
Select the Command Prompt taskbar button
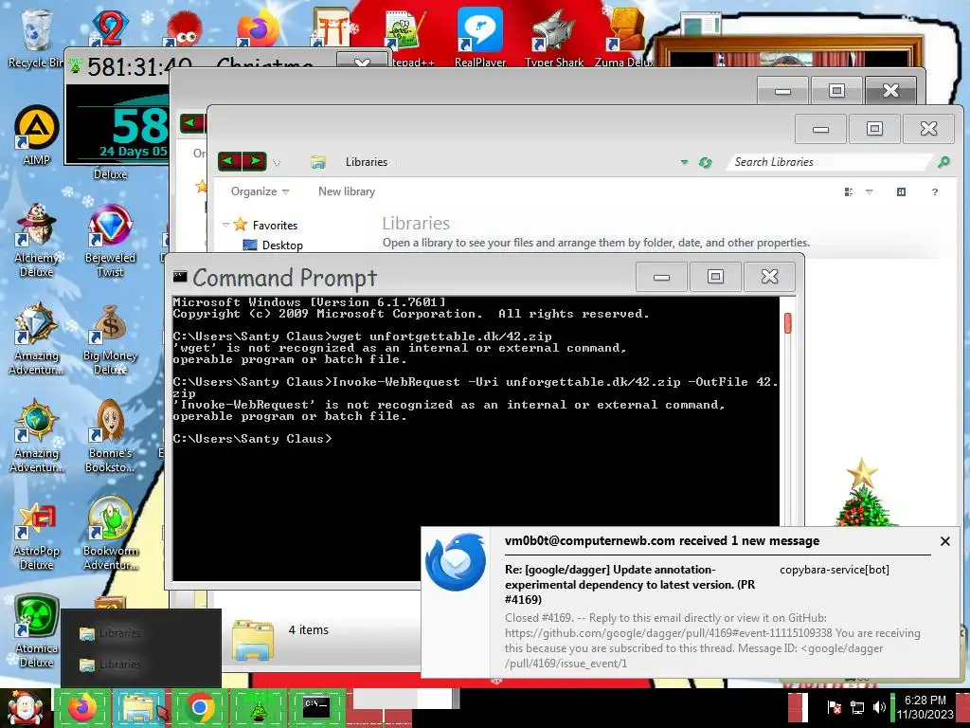[316, 707]
